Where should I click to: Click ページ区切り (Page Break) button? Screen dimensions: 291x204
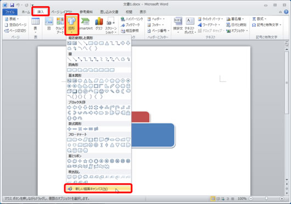pos(15,31)
